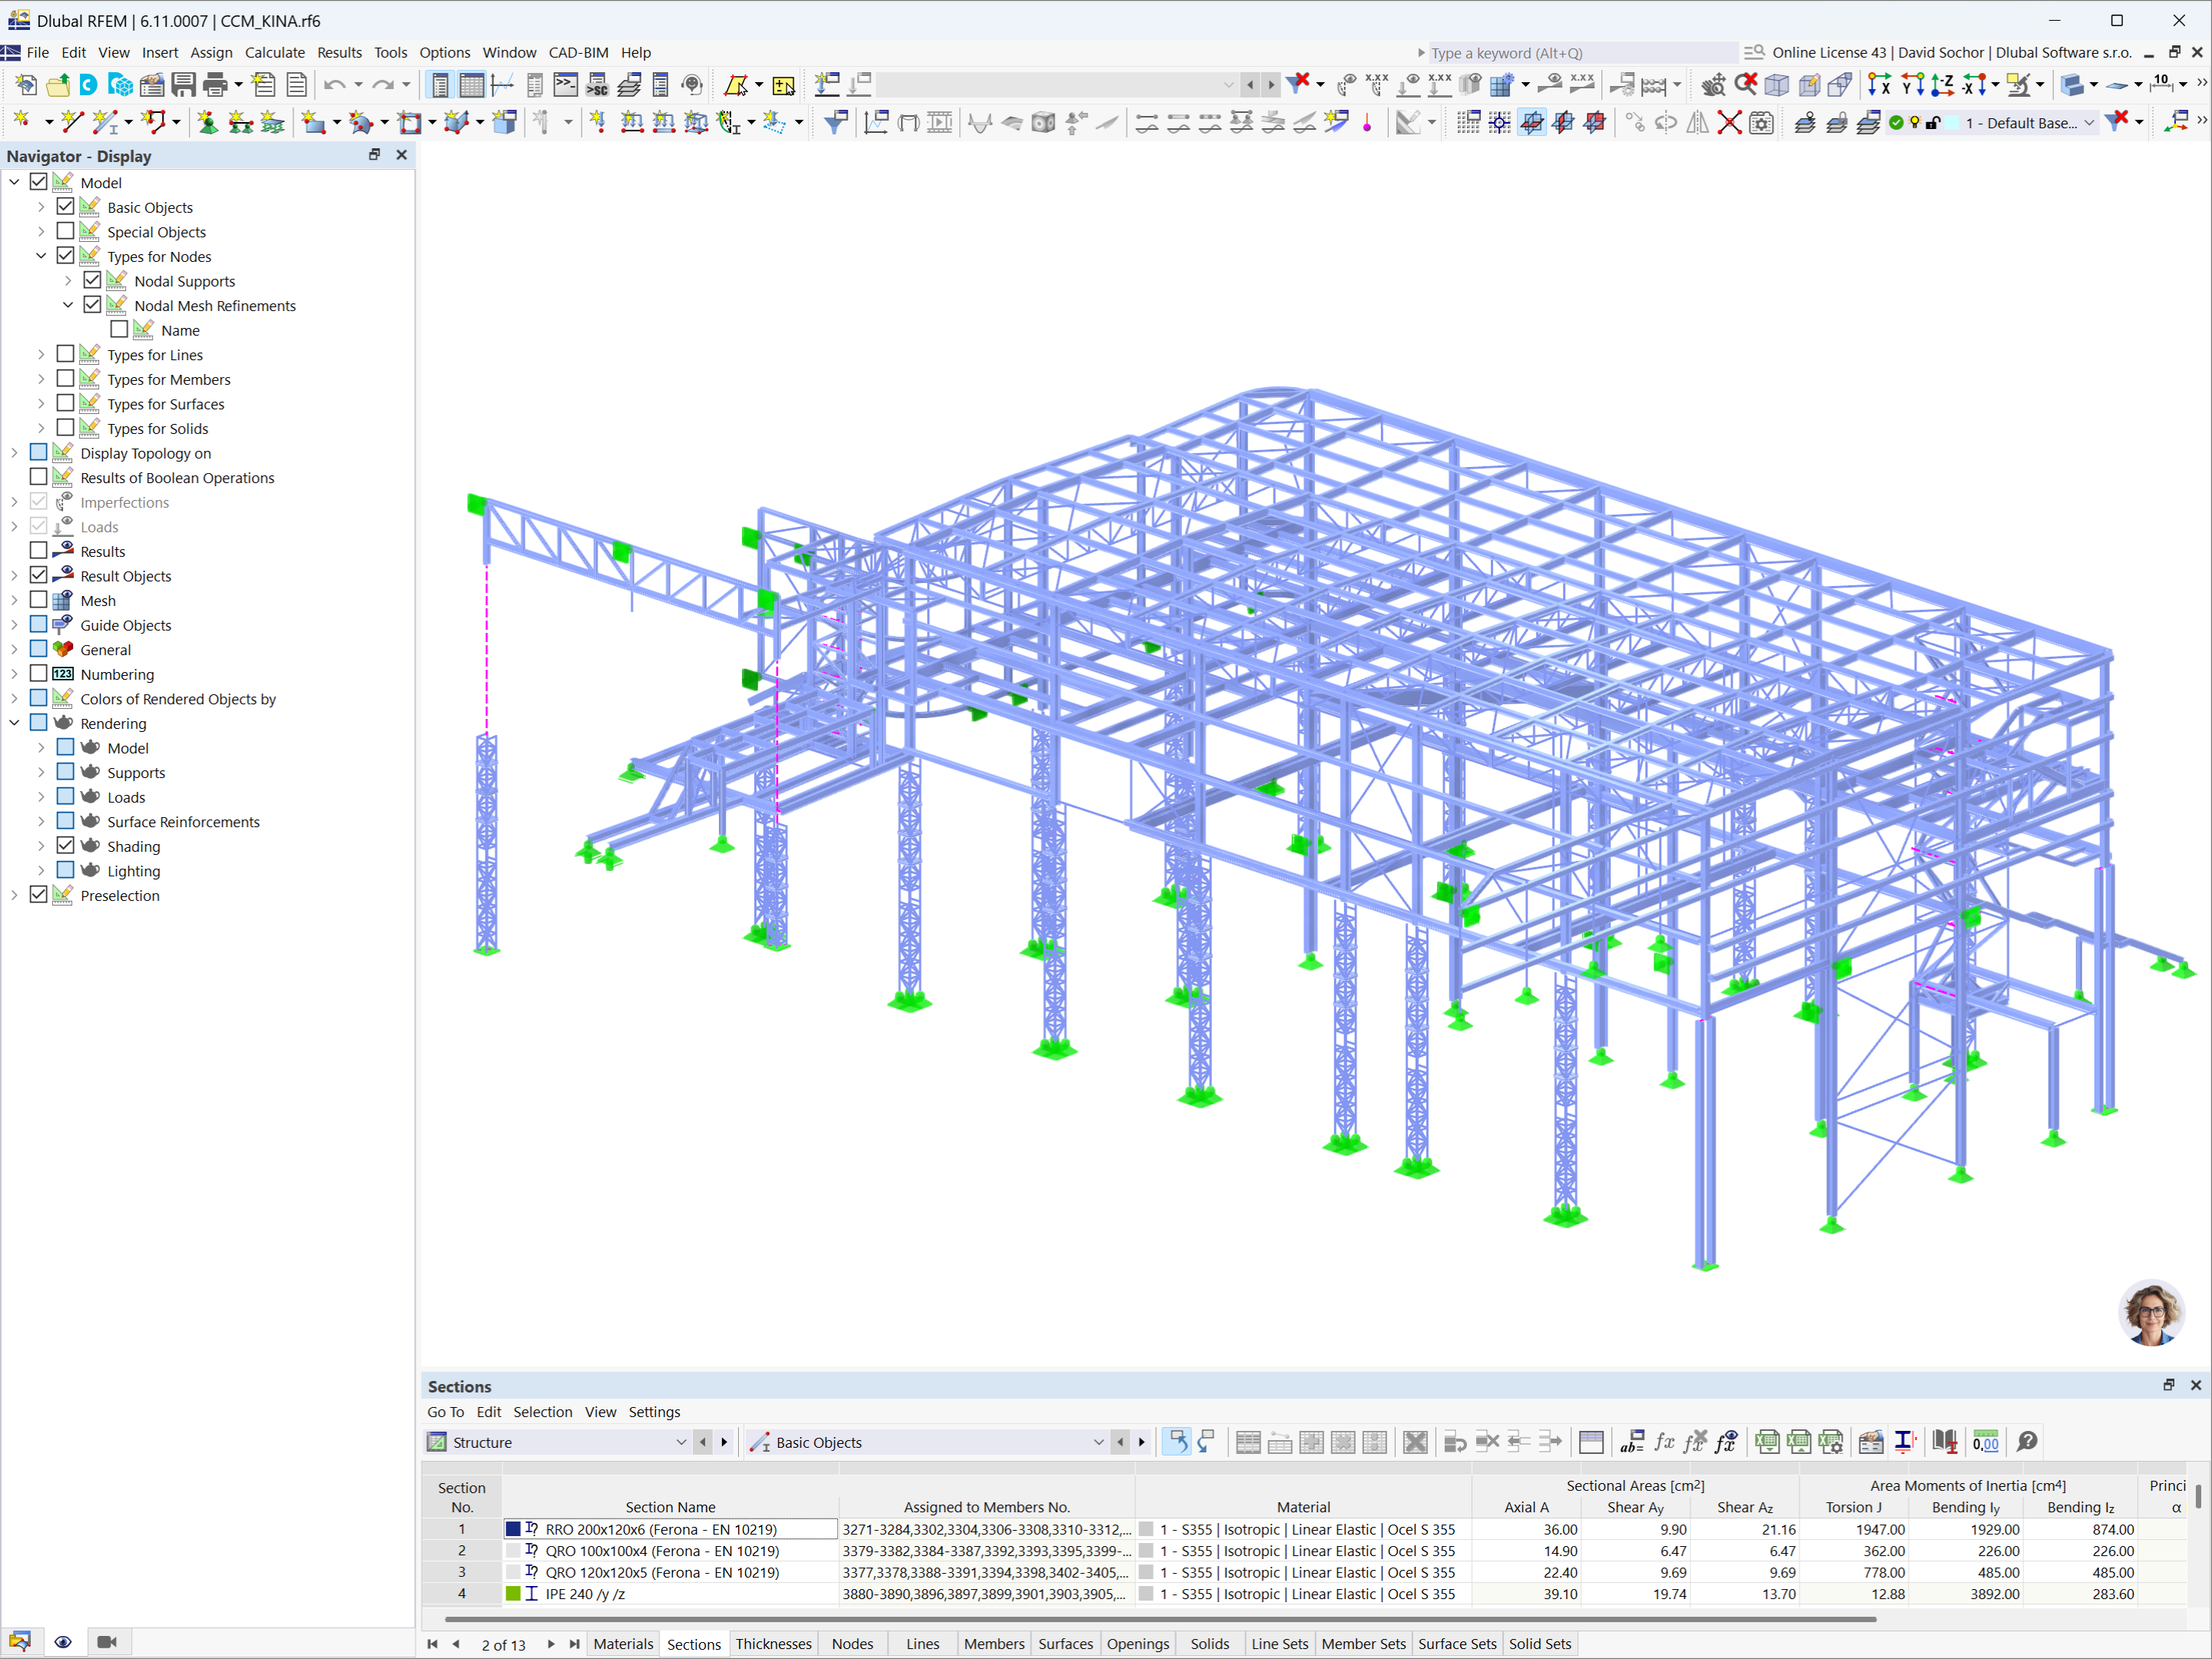Image resolution: width=2212 pixels, height=1659 pixels.
Task: Click the edit formula fx icon in Sections panel
Action: click(x=1664, y=1441)
